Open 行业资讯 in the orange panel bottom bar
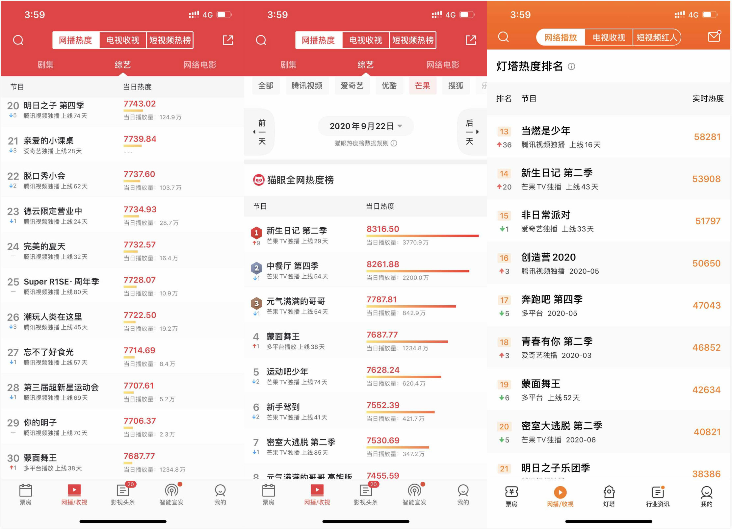The width and height of the screenshot is (732, 529). [658, 496]
